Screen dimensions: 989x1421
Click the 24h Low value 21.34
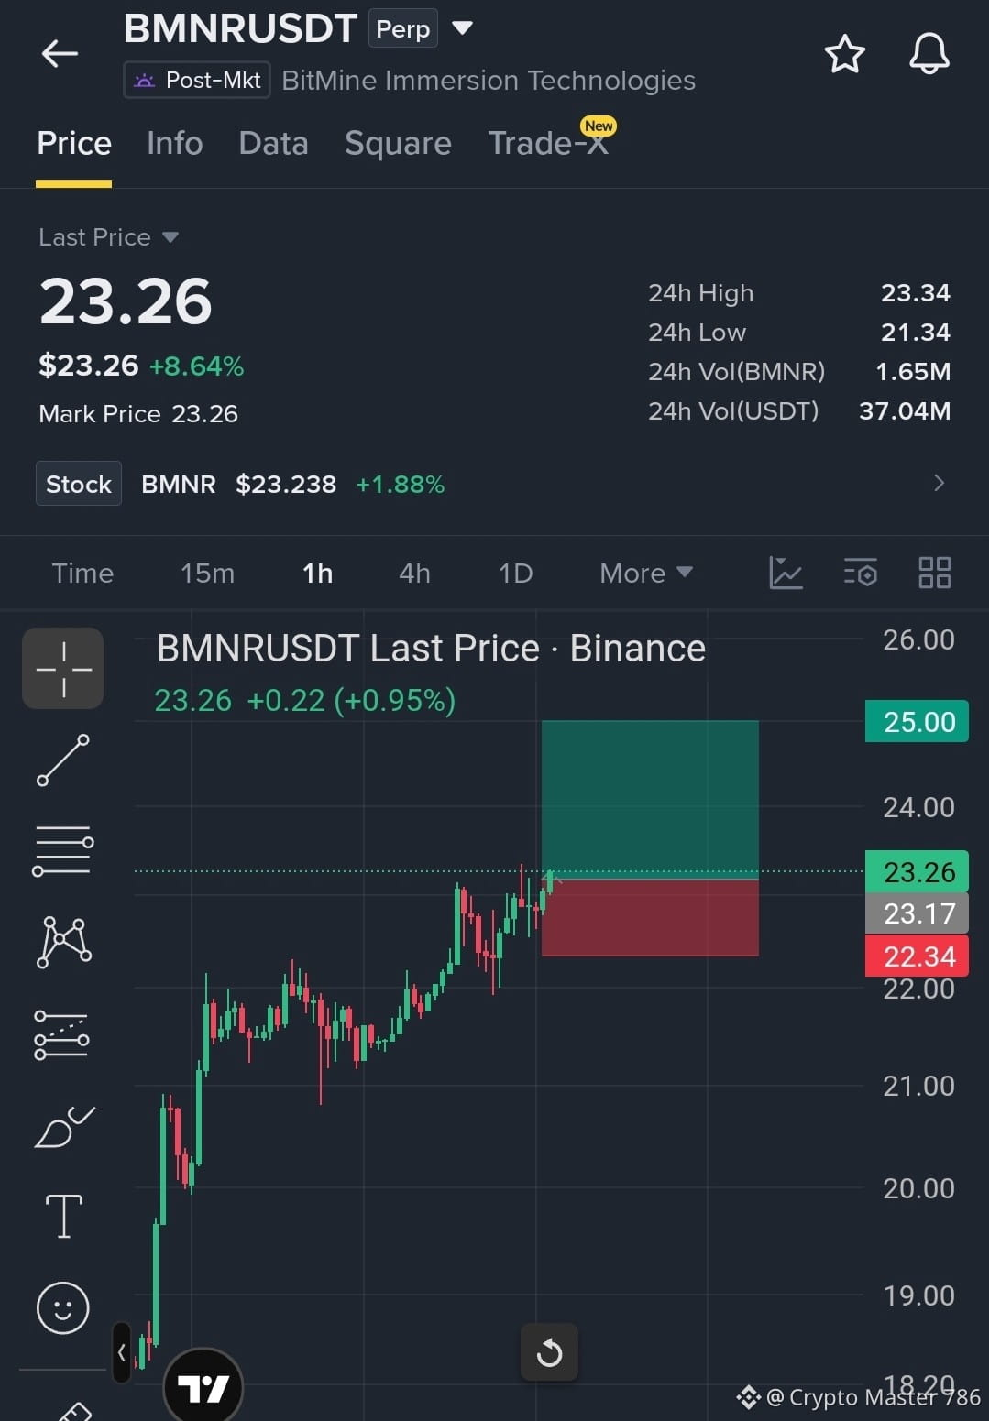pos(915,333)
